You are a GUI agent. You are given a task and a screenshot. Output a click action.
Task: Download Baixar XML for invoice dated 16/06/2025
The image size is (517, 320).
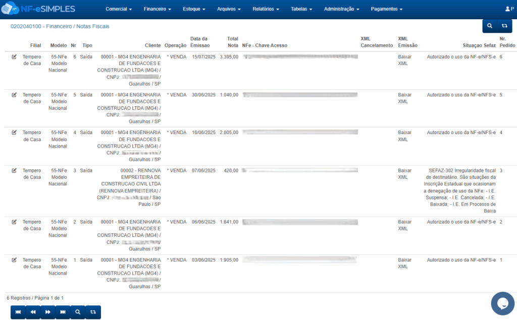pos(404,136)
